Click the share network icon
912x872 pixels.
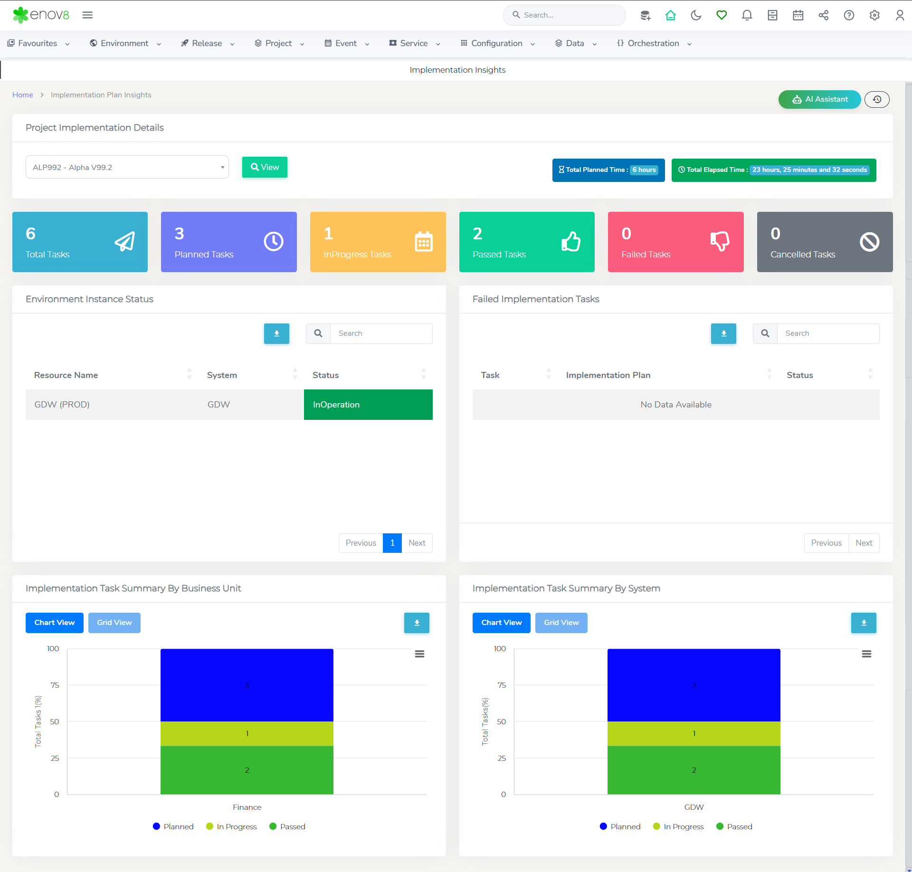click(x=823, y=15)
